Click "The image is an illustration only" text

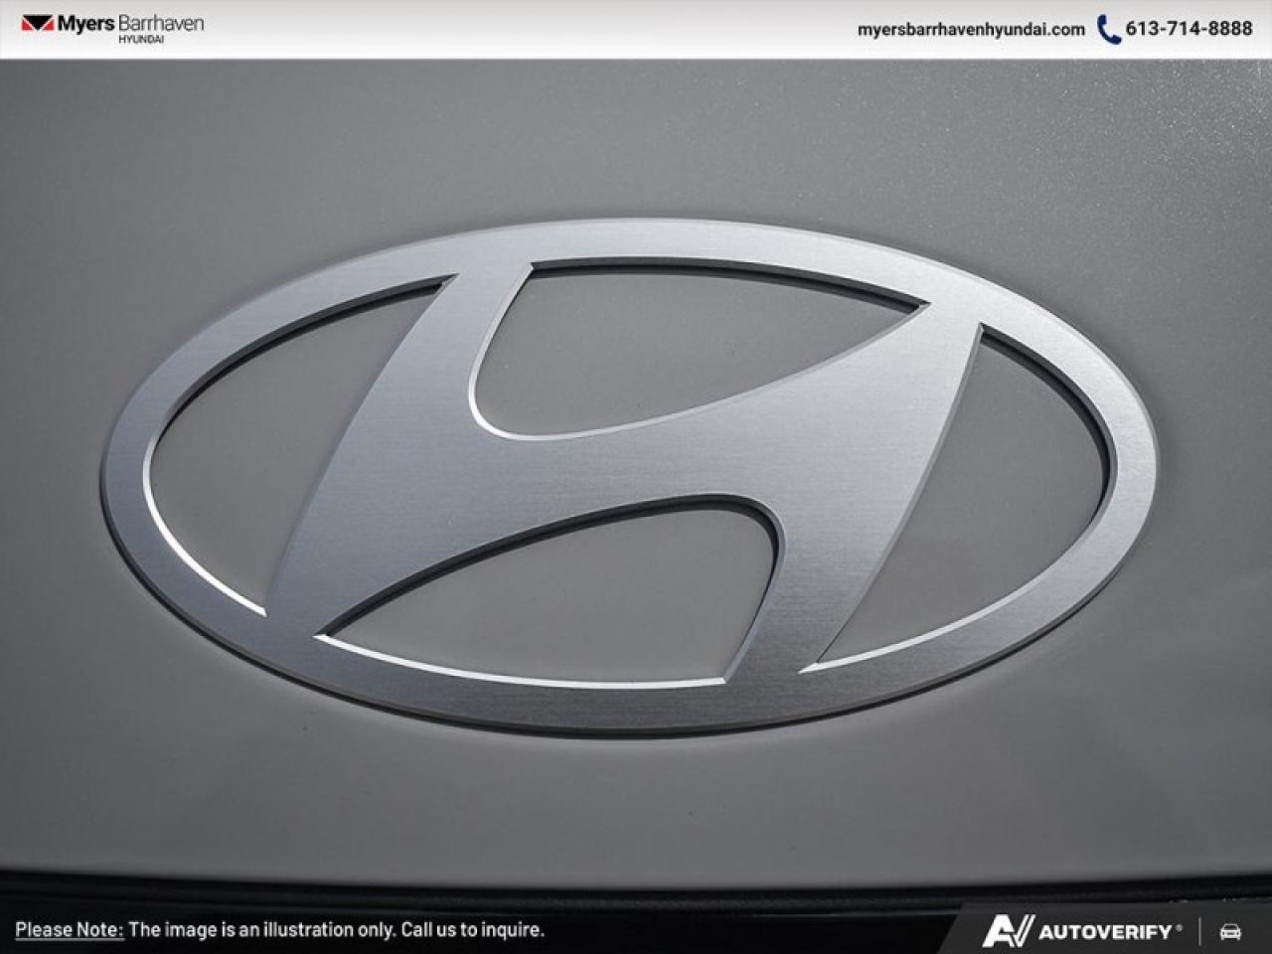point(262,930)
